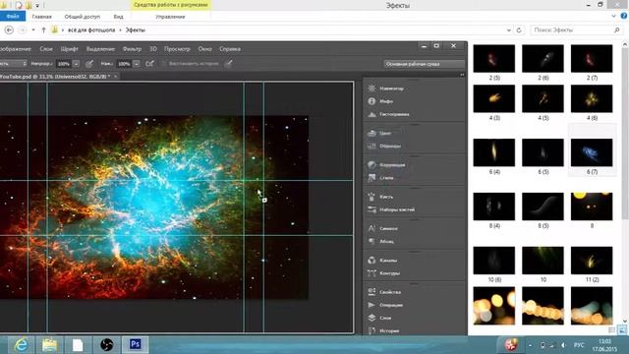The image size is (629, 354).
Task: Open the 3D menu
Action: tap(153, 49)
